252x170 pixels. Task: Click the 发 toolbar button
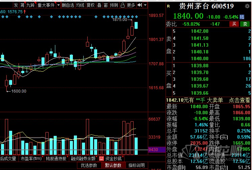pyautogui.click(x=16, y=5)
